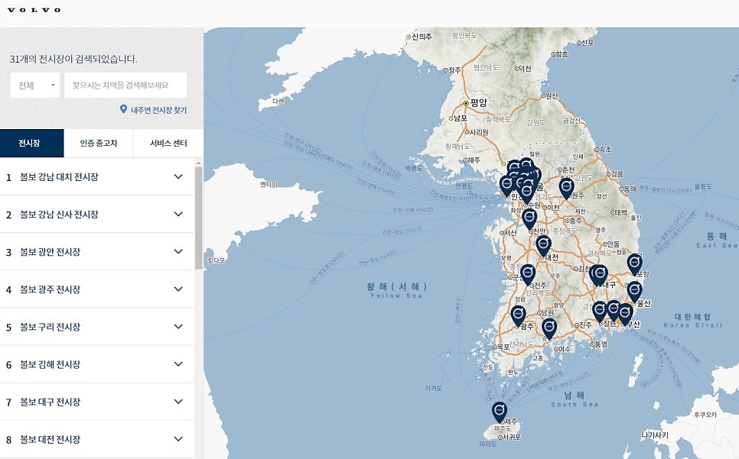Expand 볼보 김해 전시장 chevron
This screenshot has height=459, width=739.
(178, 364)
